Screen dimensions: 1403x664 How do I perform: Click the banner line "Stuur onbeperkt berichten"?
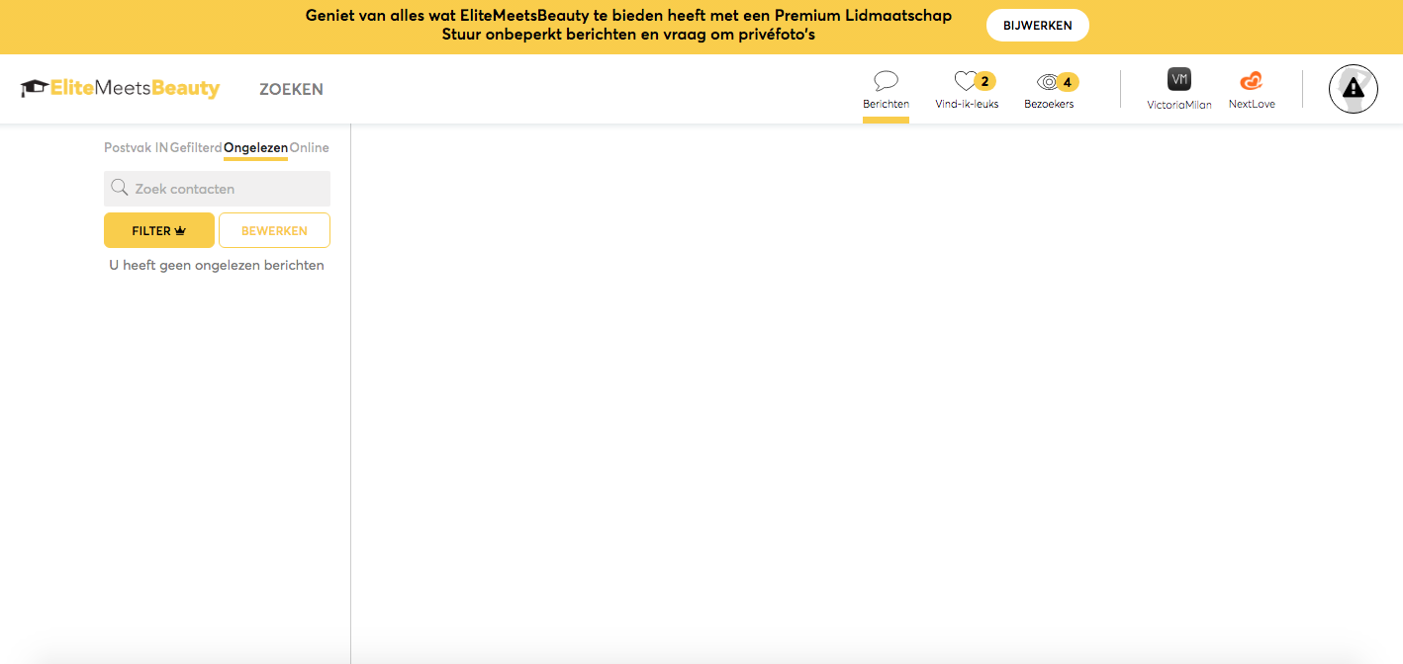tap(628, 35)
